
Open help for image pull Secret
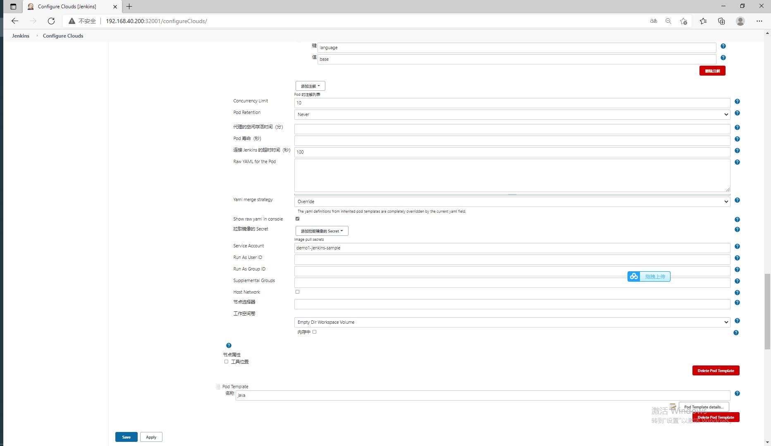(x=737, y=230)
